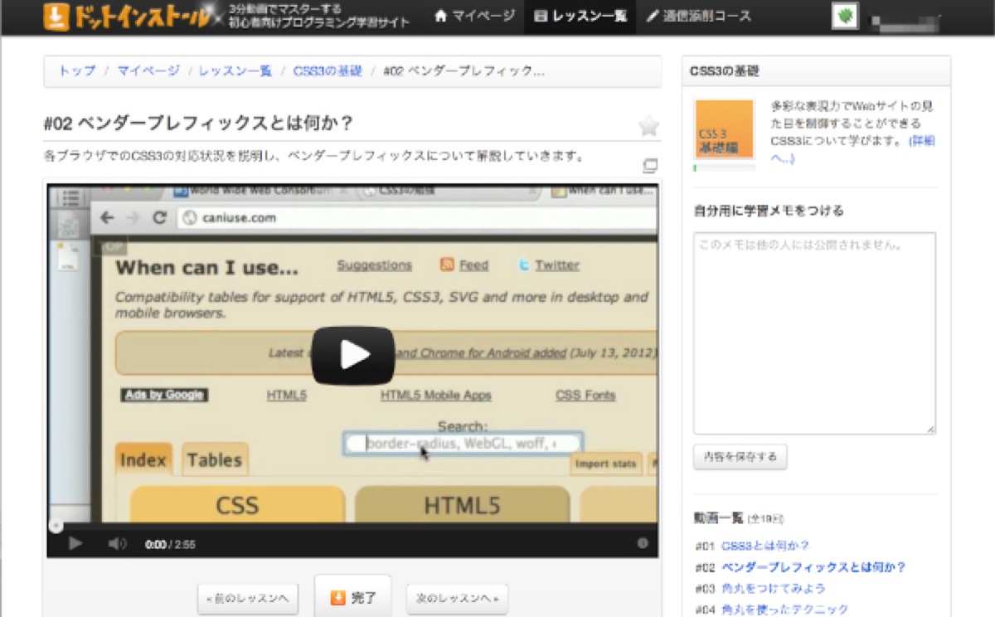Follow the レッスン一覧 breadcrumb link
This screenshot has height=617, width=995.
(x=235, y=71)
